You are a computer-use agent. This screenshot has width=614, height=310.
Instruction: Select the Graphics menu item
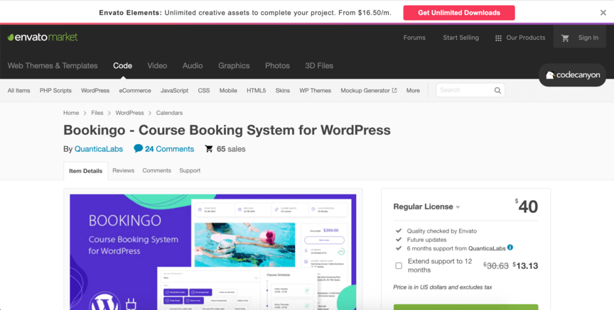click(x=234, y=66)
